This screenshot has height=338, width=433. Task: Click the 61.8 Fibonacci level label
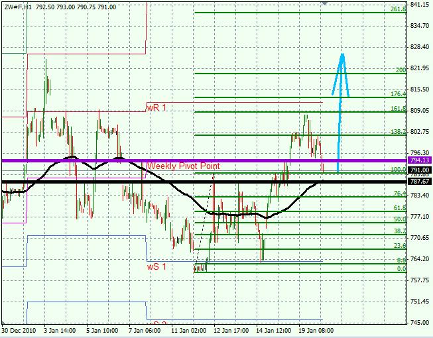point(400,208)
